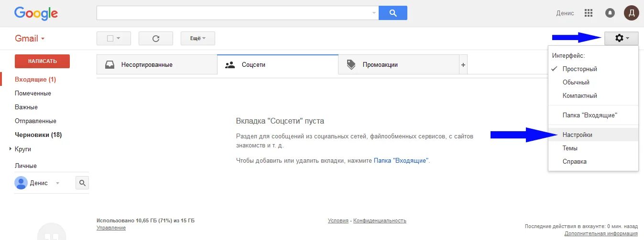Toggle the select-all messages checkbox
The height and width of the screenshot is (240, 644).
coord(110,39)
